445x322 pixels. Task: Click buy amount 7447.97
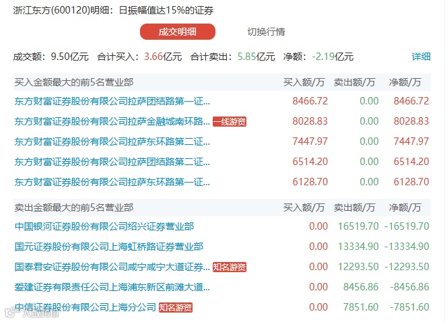point(310,141)
